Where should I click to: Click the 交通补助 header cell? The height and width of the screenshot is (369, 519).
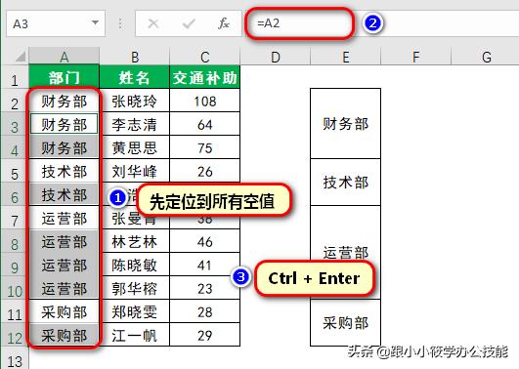[x=205, y=77]
